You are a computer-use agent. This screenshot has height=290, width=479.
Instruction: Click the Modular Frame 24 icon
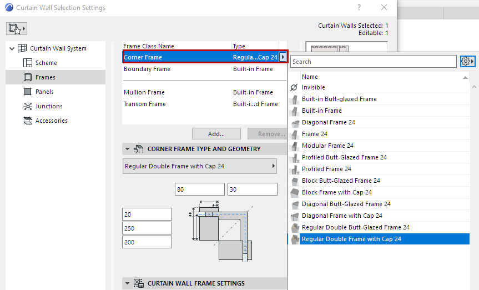click(295, 146)
